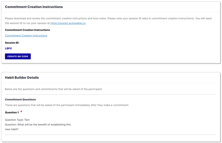Click the red required asterisk icon
This screenshot has height=143, width=222.
[21, 112]
